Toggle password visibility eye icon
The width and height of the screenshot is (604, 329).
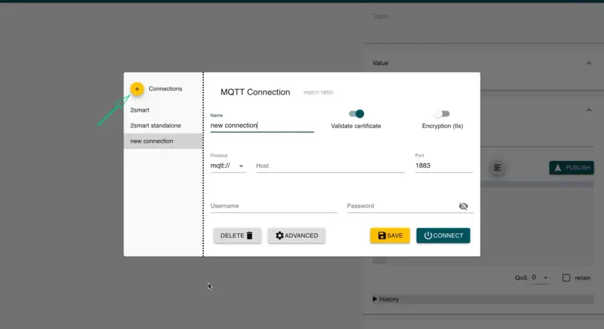tap(463, 206)
